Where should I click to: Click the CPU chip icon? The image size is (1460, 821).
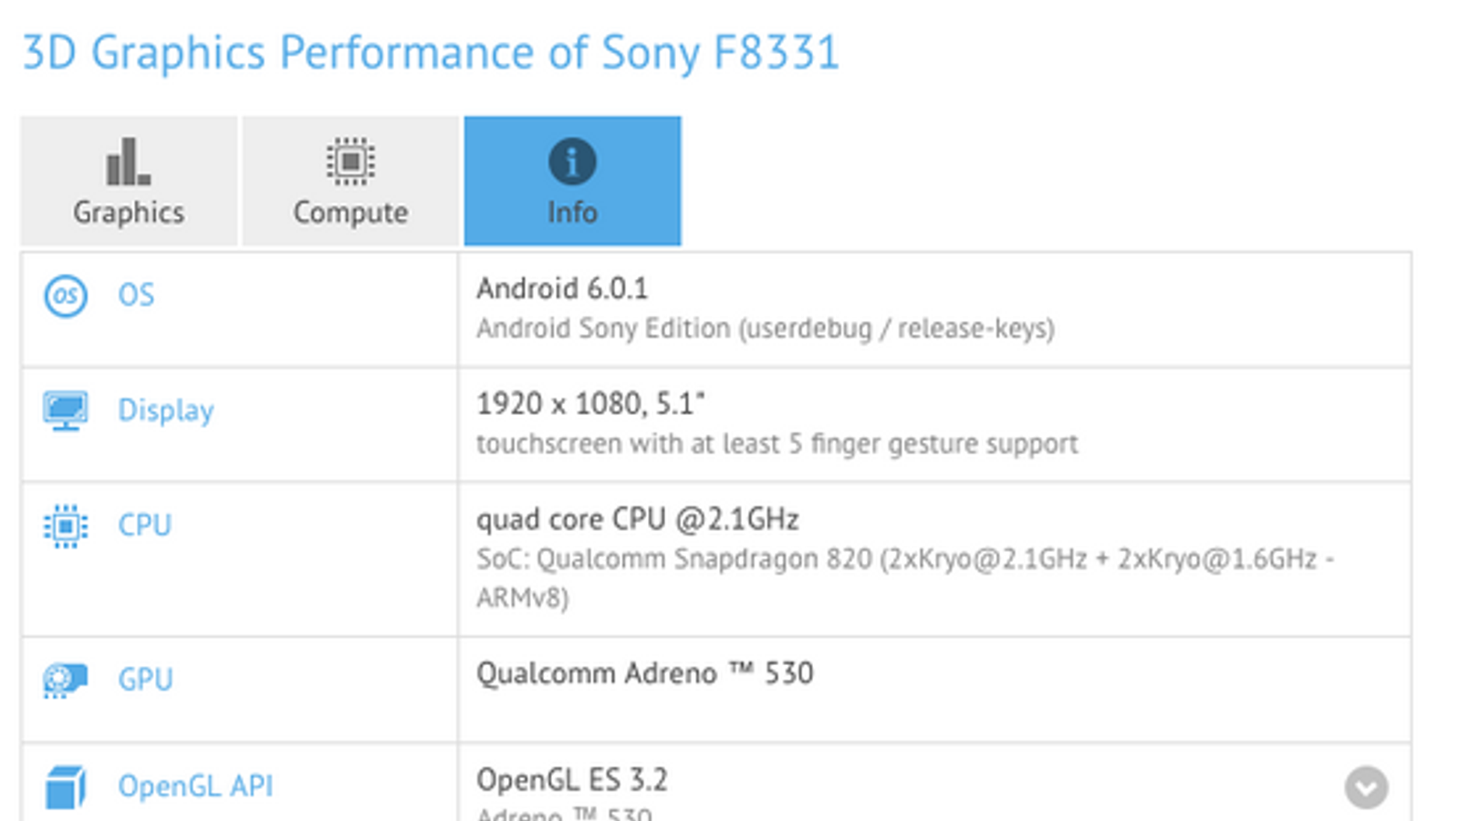click(x=66, y=526)
